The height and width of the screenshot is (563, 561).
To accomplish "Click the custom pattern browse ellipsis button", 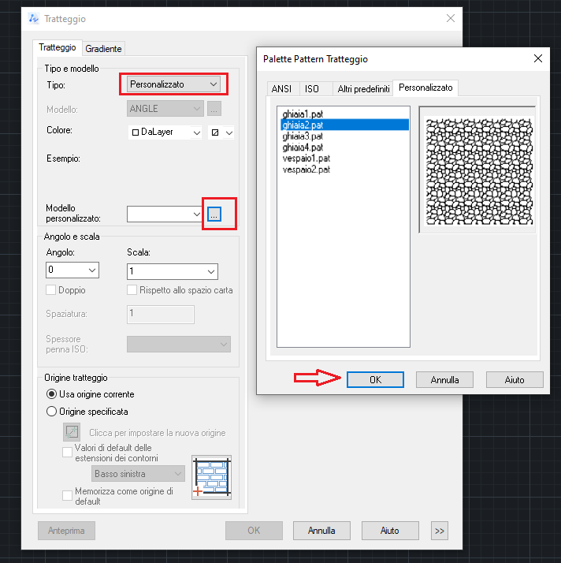I will pyautogui.click(x=215, y=214).
